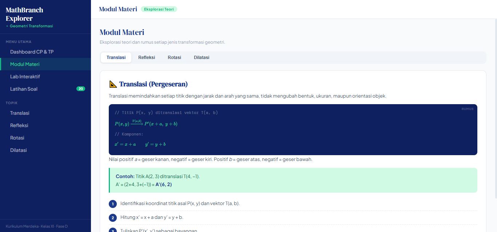This screenshot has width=497, height=232.
Task: Click the y' = y + b component formula
Action: pyautogui.click(x=155, y=144)
